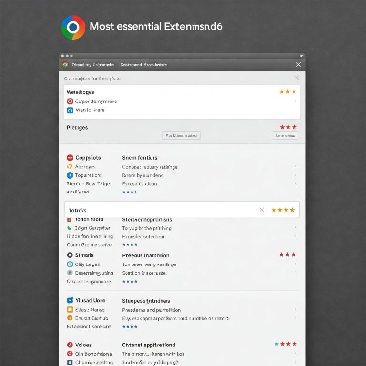Click the dark round icon next to Simaris

tap(70, 255)
